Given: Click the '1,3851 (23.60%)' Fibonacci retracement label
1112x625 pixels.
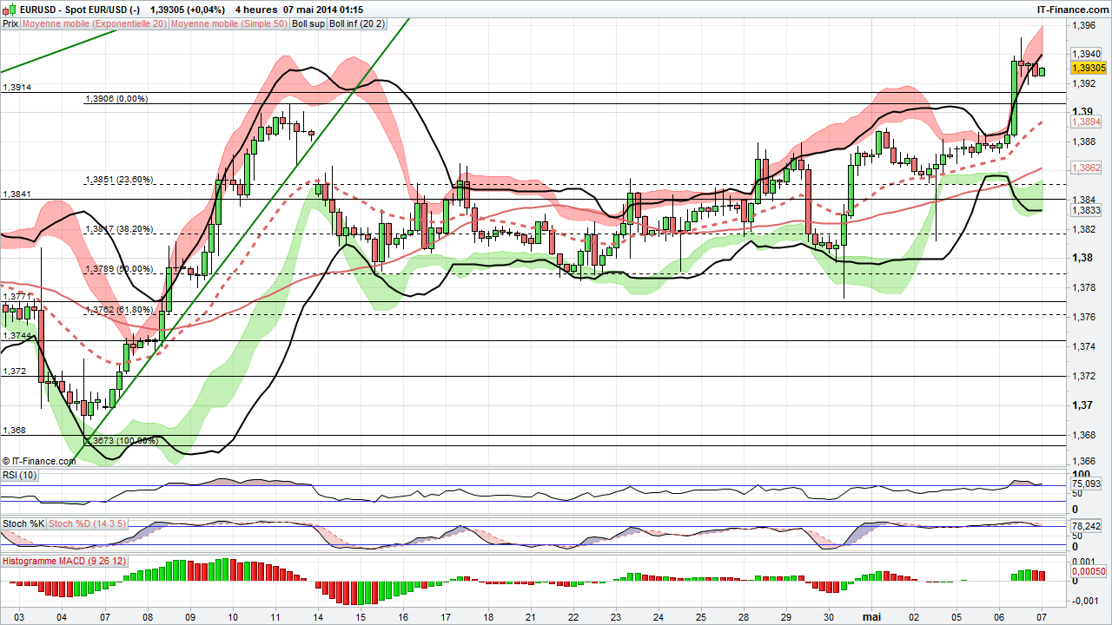Looking at the screenshot, I should [117, 180].
